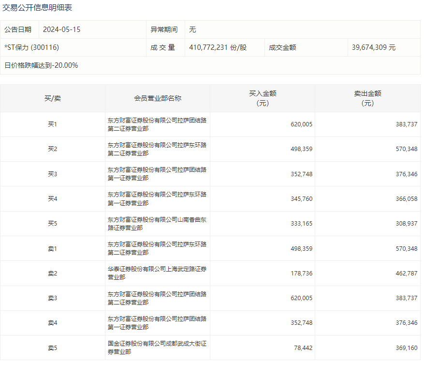This screenshot has height=365, width=424.
Task: Click the buy amount 620,005 in row 买1
Action: 300,124
